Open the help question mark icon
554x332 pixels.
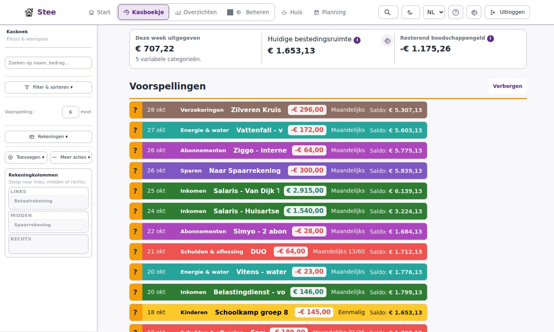455,12
